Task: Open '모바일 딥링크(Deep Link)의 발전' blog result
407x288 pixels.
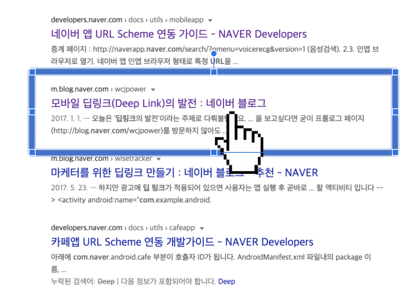Action: pyautogui.click(x=158, y=103)
